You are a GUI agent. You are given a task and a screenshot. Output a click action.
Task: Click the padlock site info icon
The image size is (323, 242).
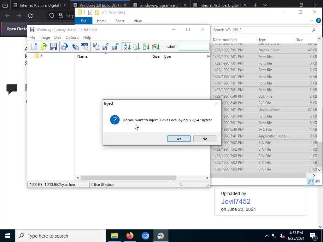click(61, 16)
